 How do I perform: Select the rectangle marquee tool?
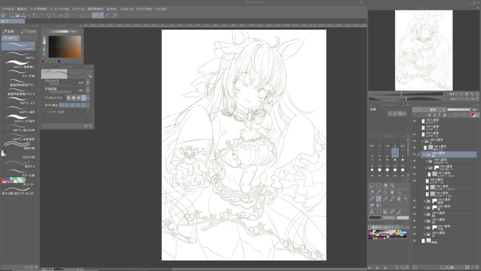coord(379,185)
